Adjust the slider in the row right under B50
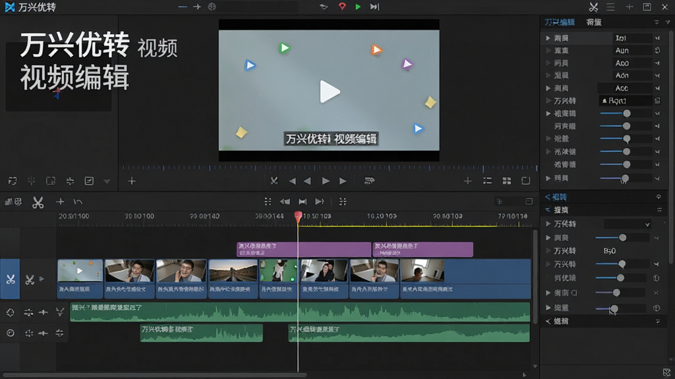Viewport: 675px width, 379px height. 622,264
